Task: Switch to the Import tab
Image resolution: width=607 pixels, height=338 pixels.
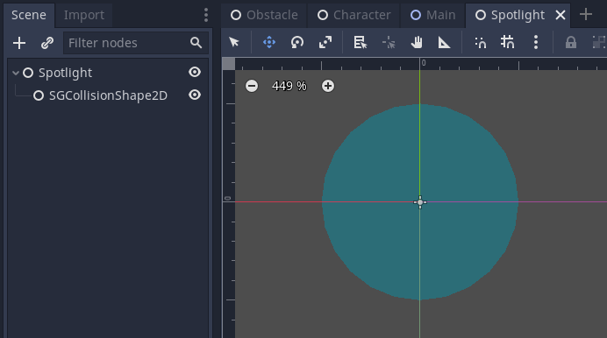Action: tap(84, 15)
